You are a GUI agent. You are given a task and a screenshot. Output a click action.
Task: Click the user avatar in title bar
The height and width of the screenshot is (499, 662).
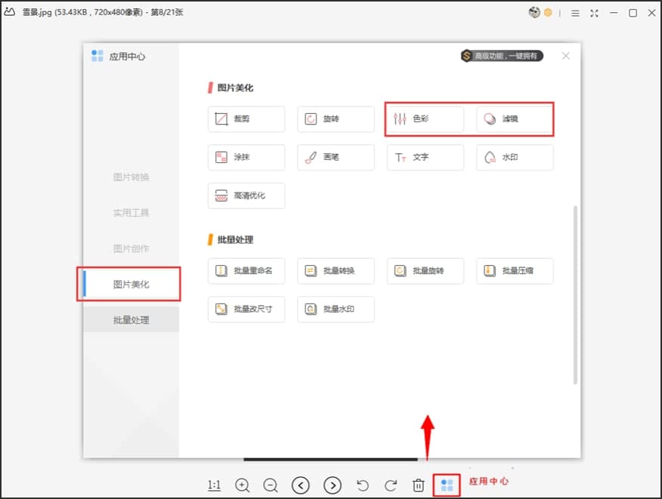pyautogui.click(x=534, y=13)
